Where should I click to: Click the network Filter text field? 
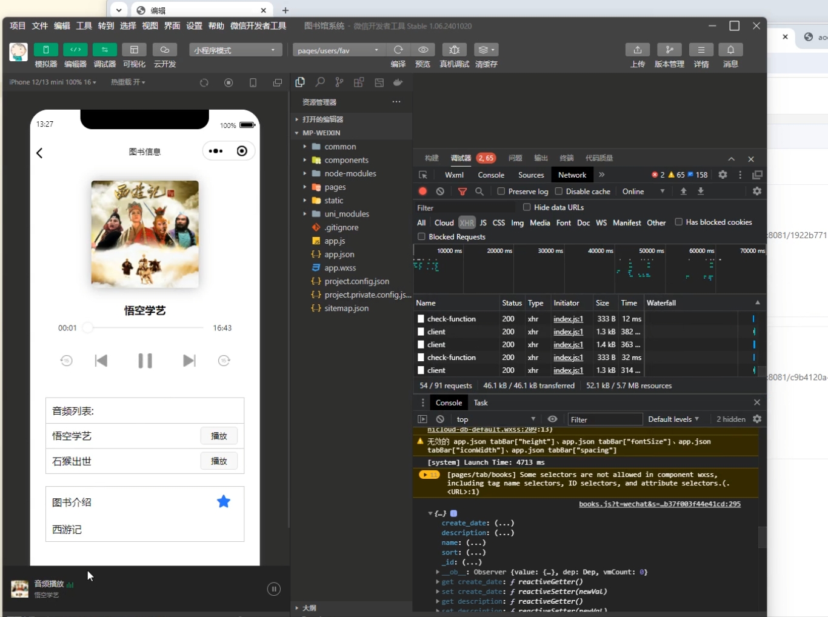465,208
